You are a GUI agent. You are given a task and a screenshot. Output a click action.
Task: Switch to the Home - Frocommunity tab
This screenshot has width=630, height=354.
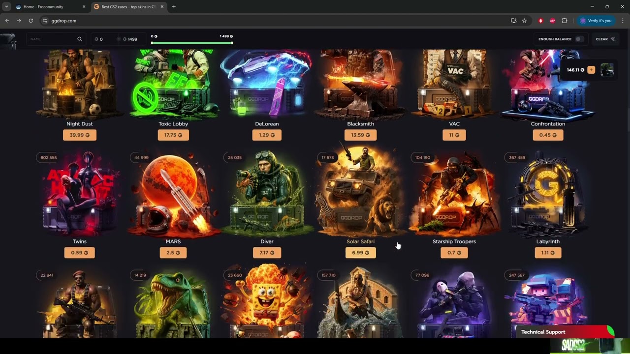pyautogui.click(x=49, y=7)
